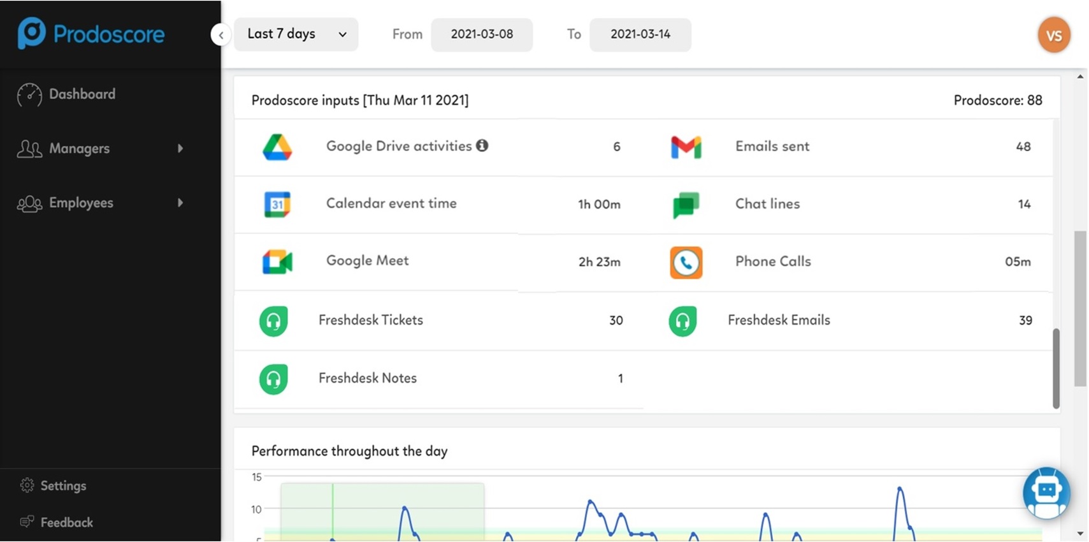Select the Freshdesk Emails label
This screenshot has width=1089, height=542.
point(779,320)
